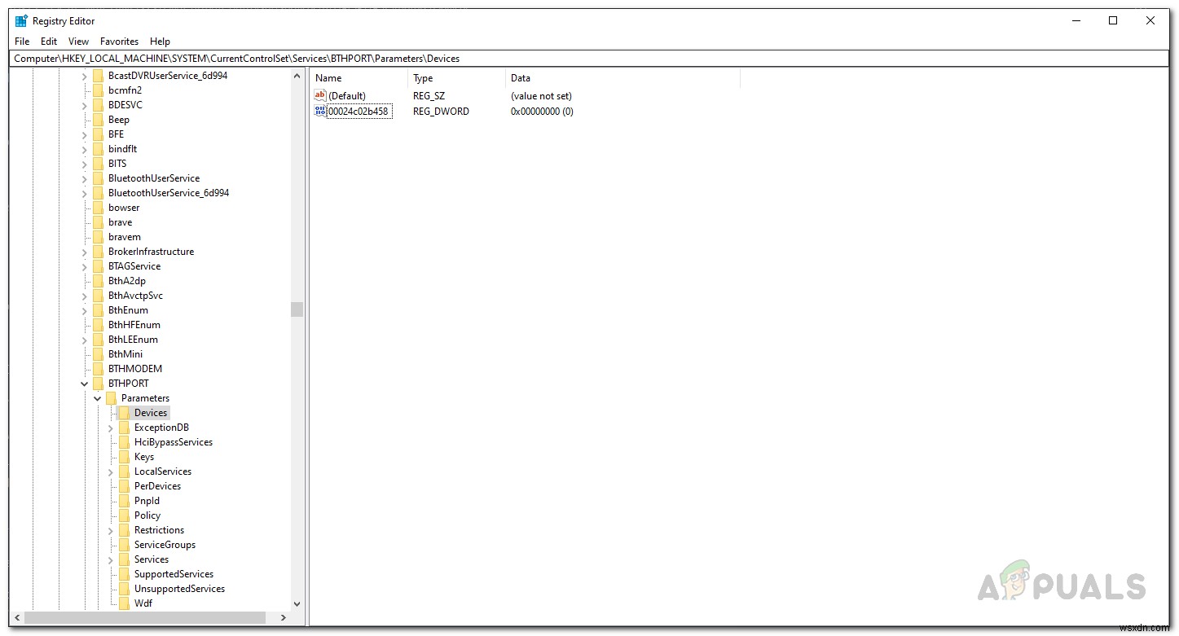Open the Help menu
The width and height of the screenshot is (1179, 636).
click(x=161, y=42)
